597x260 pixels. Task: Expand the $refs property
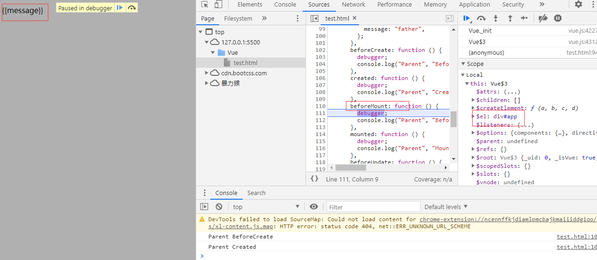tap(473, 150)
